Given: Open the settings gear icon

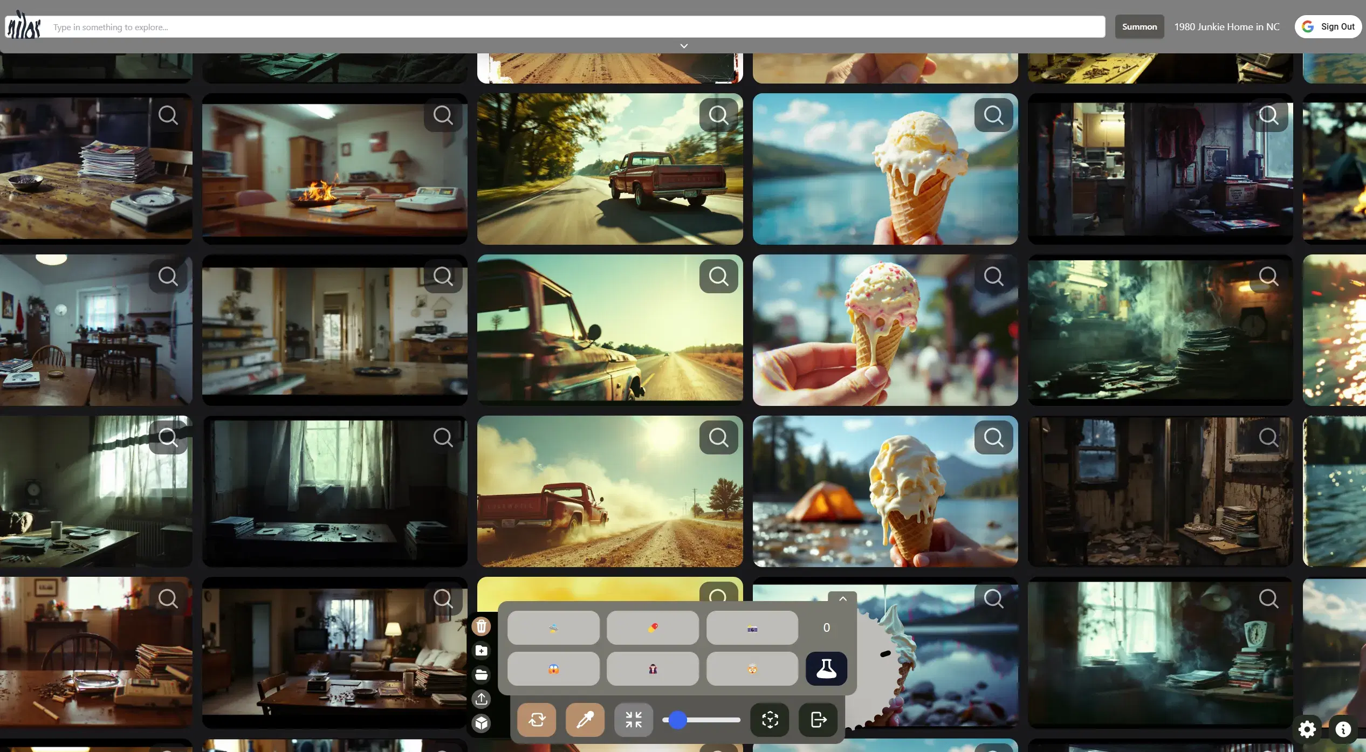Looking at the screenshot, I should click(1307, 729).
